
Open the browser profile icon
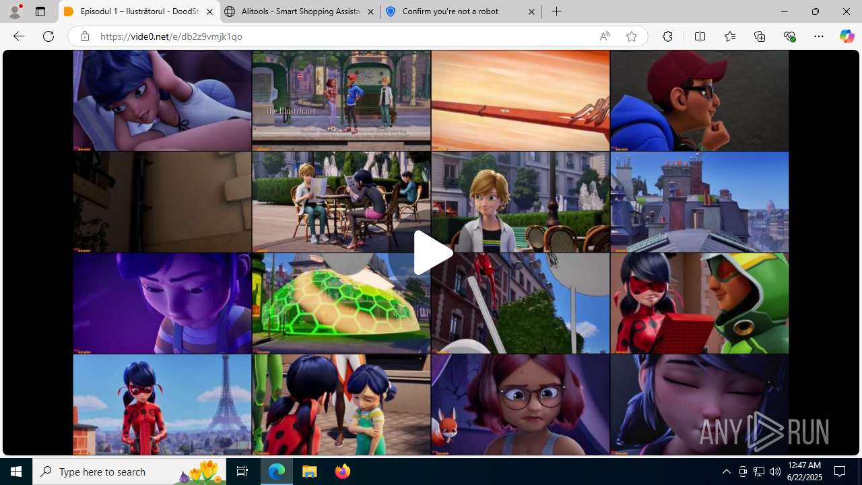15,11
